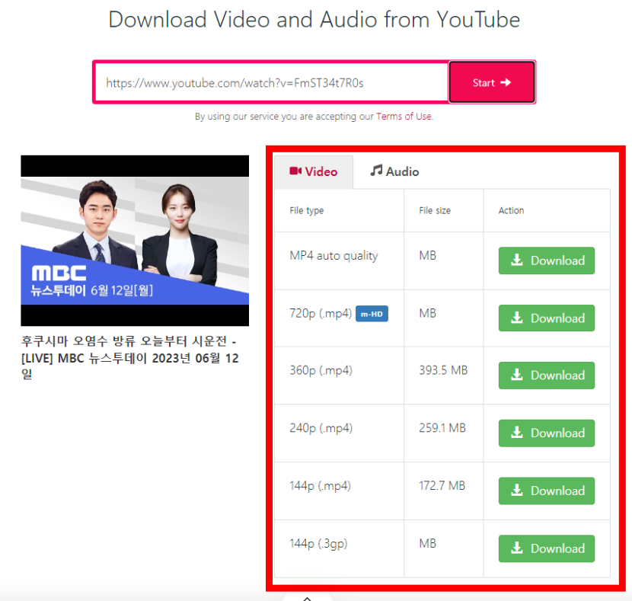Image resolution: width=632 pixels, height=601 pixels.
Task: Click the MBC news video thumbnail
Action: (135, 241)
